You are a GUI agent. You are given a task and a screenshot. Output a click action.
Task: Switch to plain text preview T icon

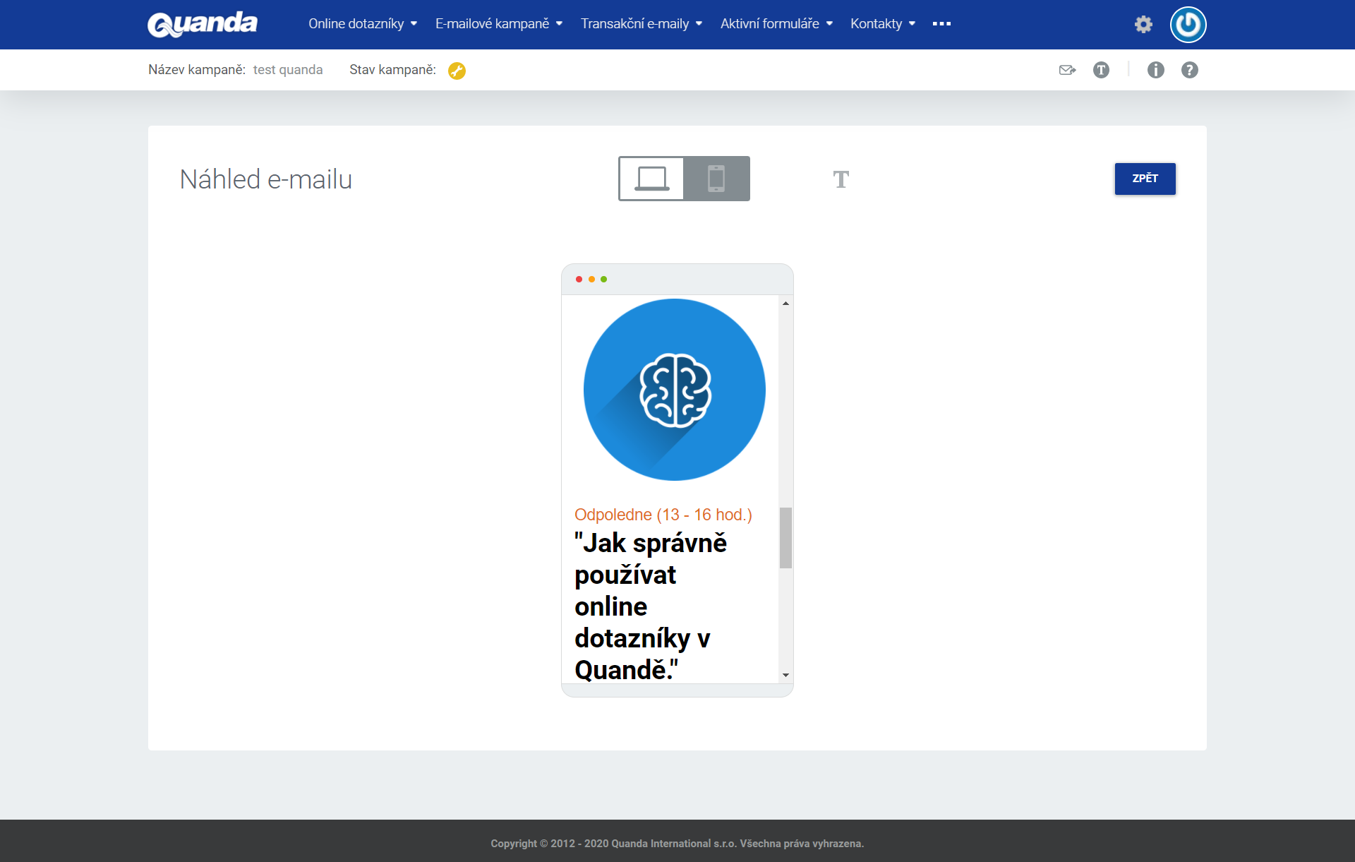841,179
